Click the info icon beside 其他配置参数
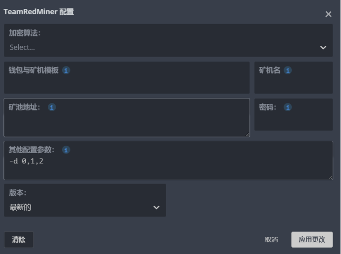This screenshot has width=341, height=254. coord(66,150)
